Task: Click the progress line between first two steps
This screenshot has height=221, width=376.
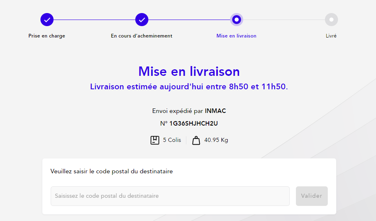Action: pos(94,20)
